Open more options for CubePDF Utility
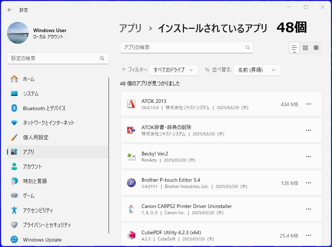The width and height of the screenshot is (332, 247). pos(309,235)
